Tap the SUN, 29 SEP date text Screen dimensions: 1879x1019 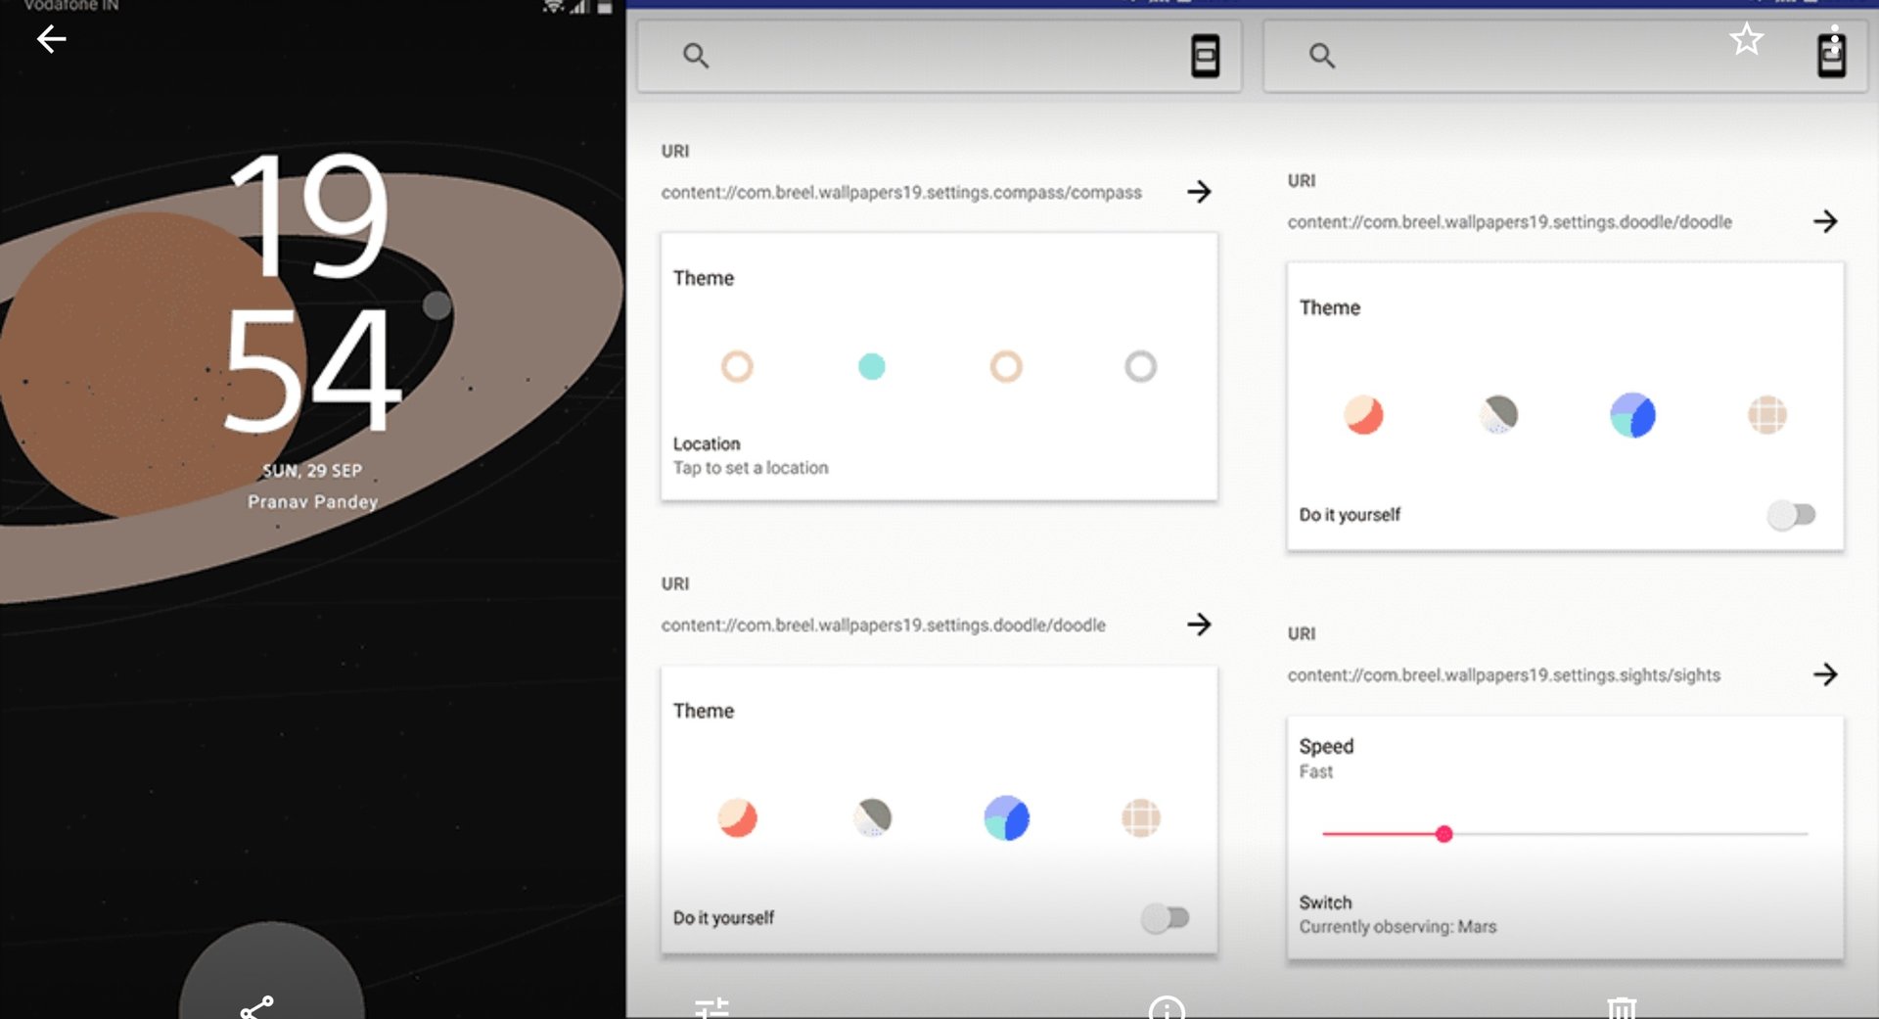(x=312, y=471)
